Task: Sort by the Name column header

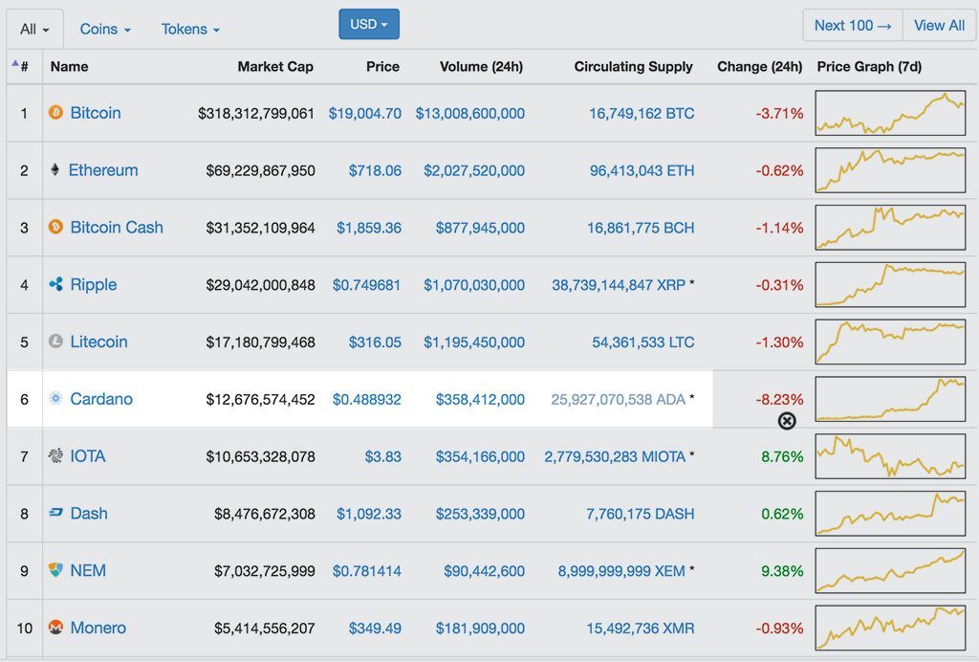Action: (69, 66)
